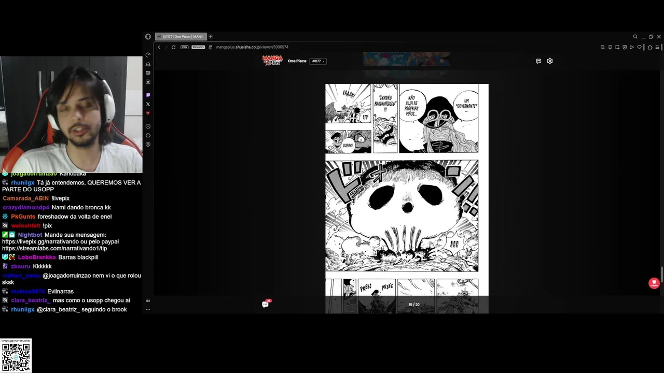The height and width of the screenshot is (373, 664).
Task: Go back to previous page
Action: click(x=159, y=47)
